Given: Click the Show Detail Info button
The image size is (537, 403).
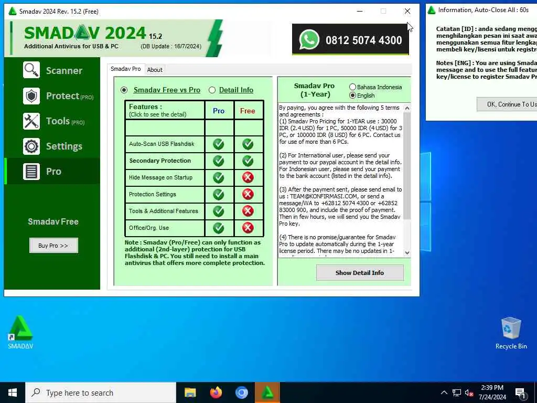Looking at the screenshot, I should tap(360, 273).
